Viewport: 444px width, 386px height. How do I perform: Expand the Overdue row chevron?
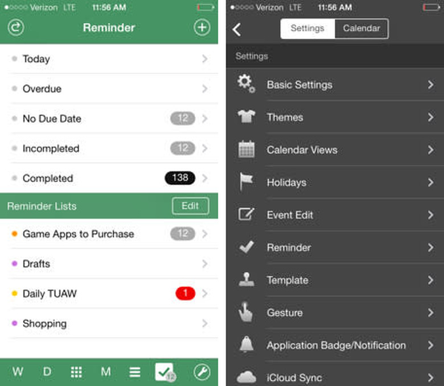pos(205,89)
